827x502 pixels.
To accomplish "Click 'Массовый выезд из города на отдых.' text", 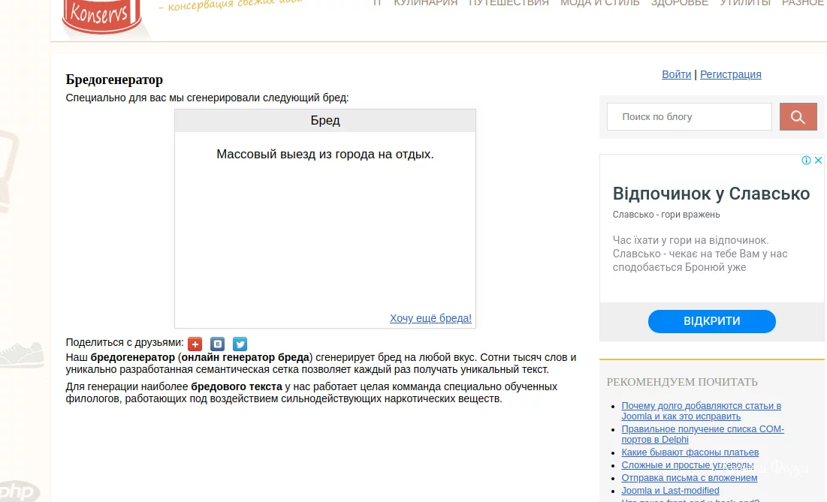I will coord(325,155).
